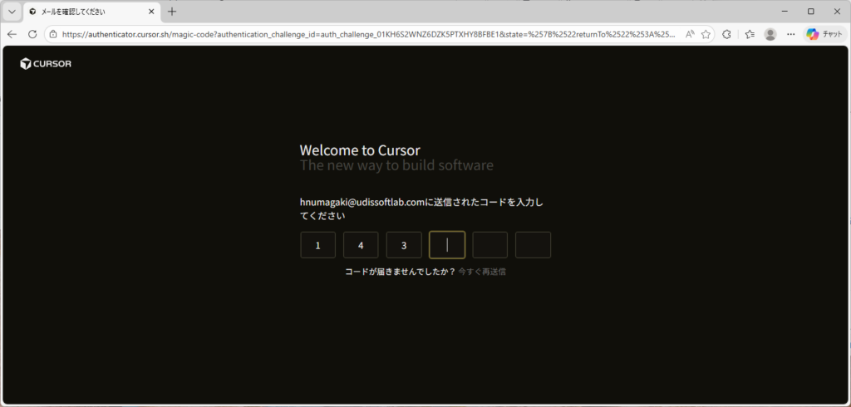The height and width of the screenshot is (407, 851).
Task: Click the Cursor logo in the page header
Action: click(46, 64)
